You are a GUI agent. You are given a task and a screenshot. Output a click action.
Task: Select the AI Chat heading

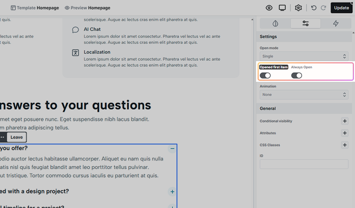(x=92, y=29)
